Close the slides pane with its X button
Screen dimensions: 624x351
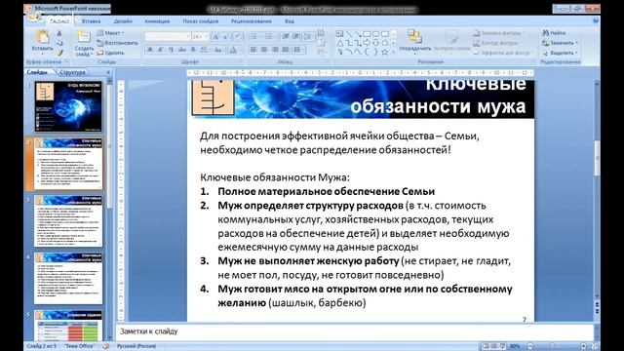click(108, 72)
